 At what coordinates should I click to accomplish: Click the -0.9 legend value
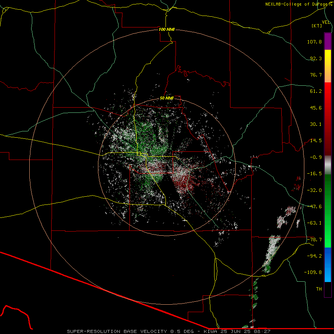point(316,157)
